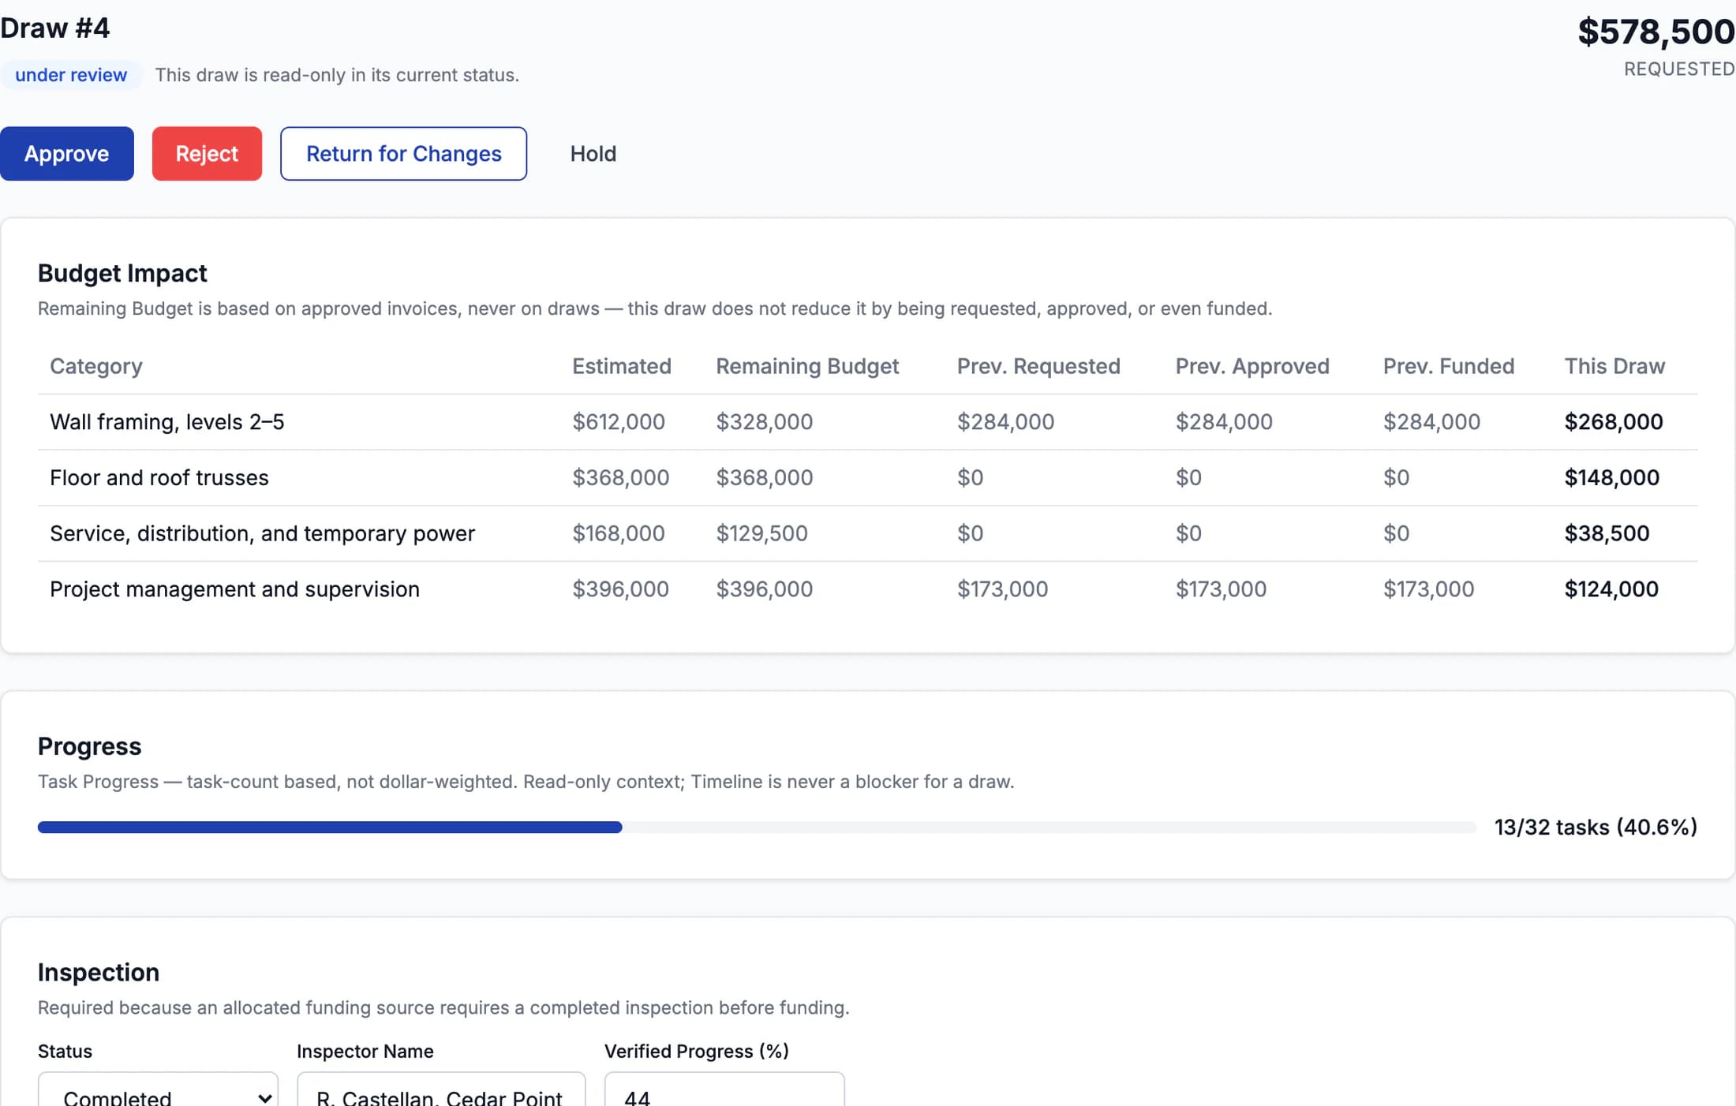The height and width of the screenshot is (1106, 1736).
Task: Click the Remaining Budget column header
Action: point(807,366)
